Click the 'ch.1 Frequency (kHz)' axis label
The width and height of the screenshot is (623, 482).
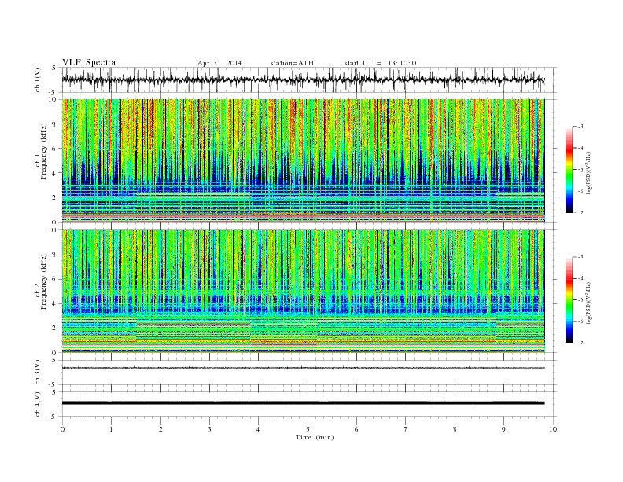point(41,151)
